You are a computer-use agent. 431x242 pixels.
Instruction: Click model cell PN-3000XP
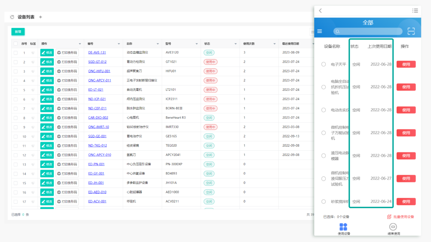tap(174, 164)
